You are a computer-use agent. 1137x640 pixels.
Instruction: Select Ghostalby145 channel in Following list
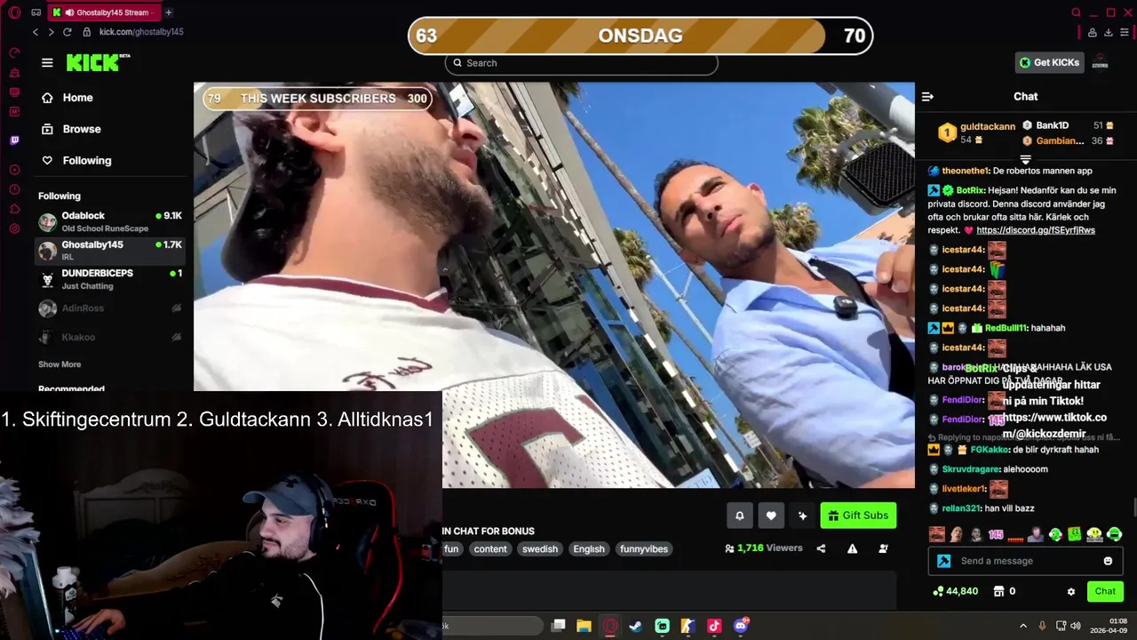(110, 251)
